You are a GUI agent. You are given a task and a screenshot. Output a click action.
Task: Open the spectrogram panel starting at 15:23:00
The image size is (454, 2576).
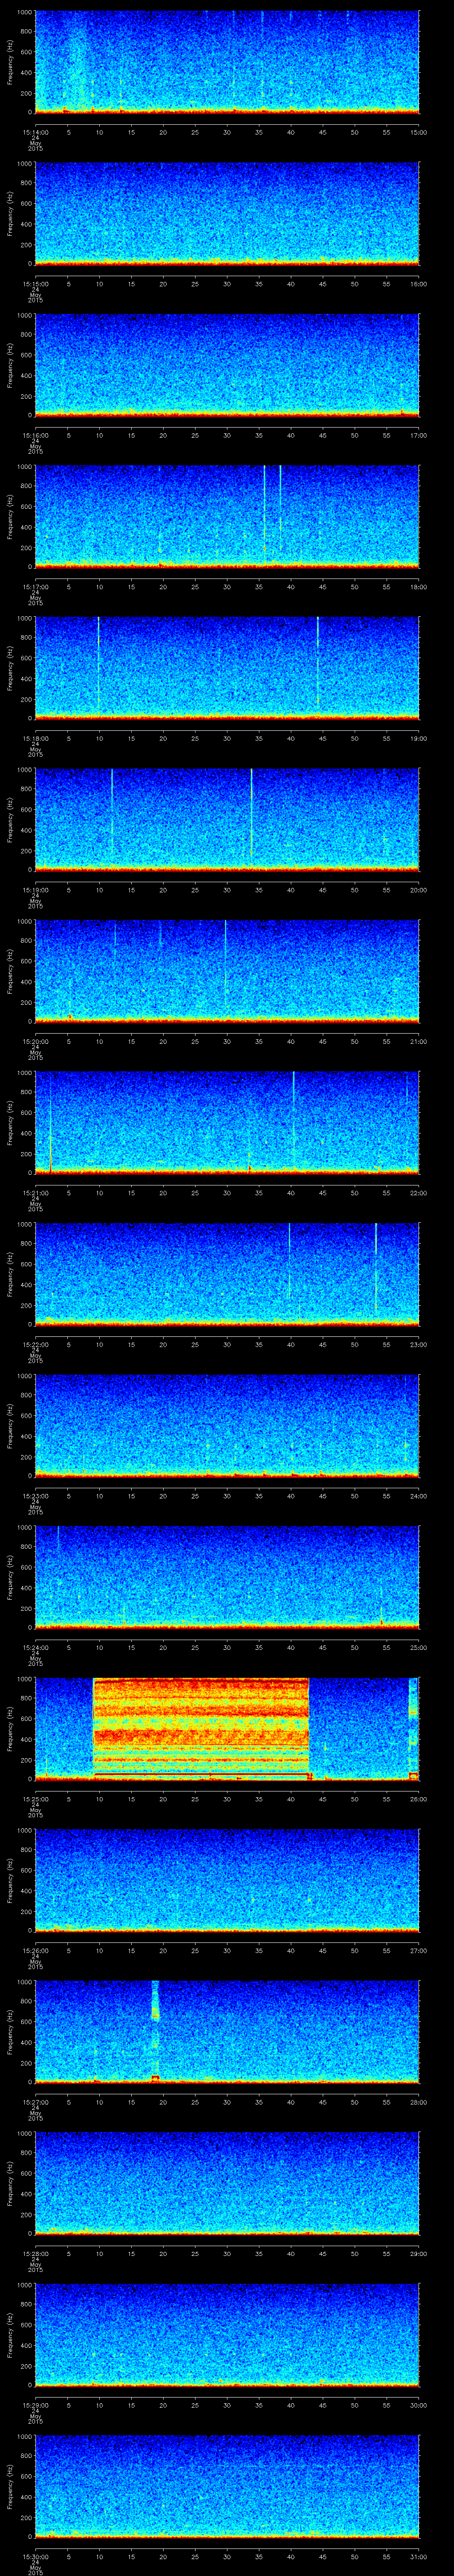click(227, 1425)
